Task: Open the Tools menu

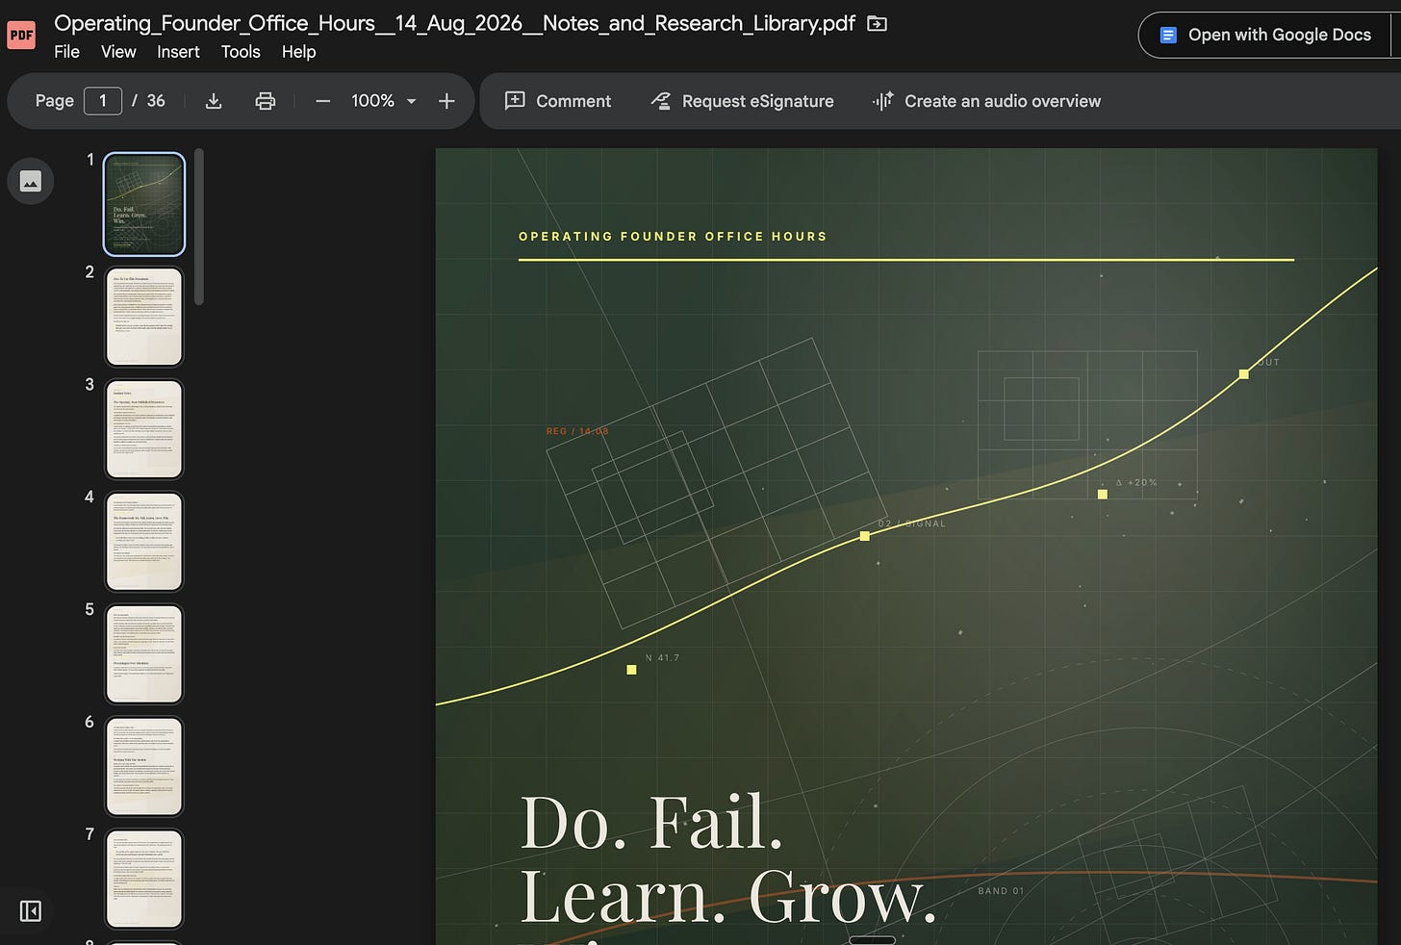Action: point(241,52)
